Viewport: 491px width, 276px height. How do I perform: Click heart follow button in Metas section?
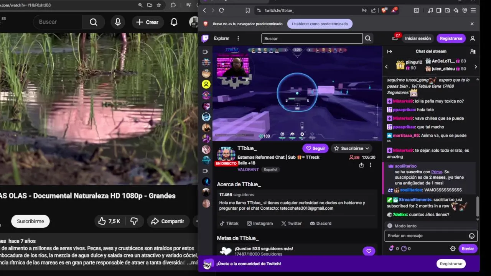(369, 251)
